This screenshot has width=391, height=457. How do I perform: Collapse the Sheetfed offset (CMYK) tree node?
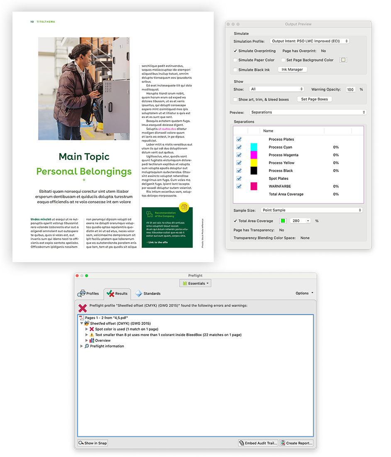[x=81, y=323]
